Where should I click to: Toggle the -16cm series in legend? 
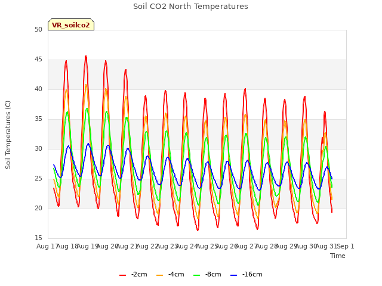(x=247, y=275)
